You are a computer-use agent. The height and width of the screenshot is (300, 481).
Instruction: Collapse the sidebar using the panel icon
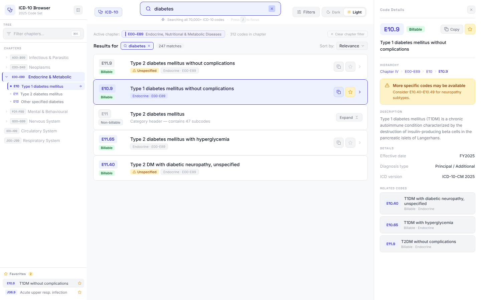click(x=78, y=10)
